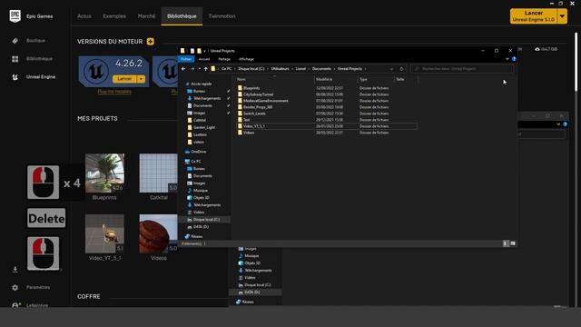This screenshot has height=327, width=581.
Task: Click Utilisateurs in the address breadcrumb
Action: point(280,69)
